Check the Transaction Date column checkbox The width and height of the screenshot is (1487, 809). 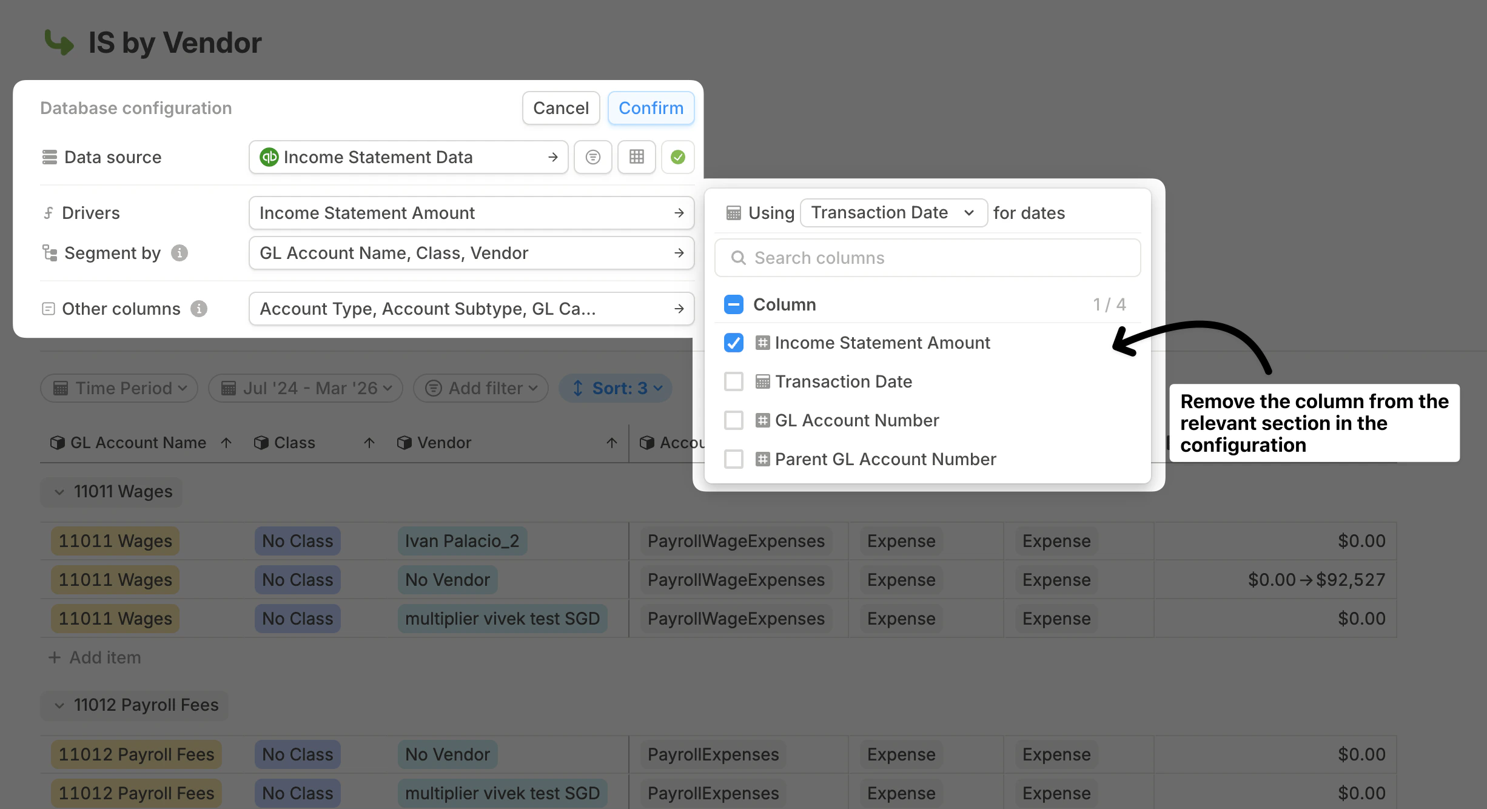coord(734,381)
